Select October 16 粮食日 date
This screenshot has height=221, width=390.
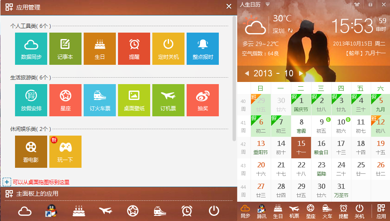[321, 147]
